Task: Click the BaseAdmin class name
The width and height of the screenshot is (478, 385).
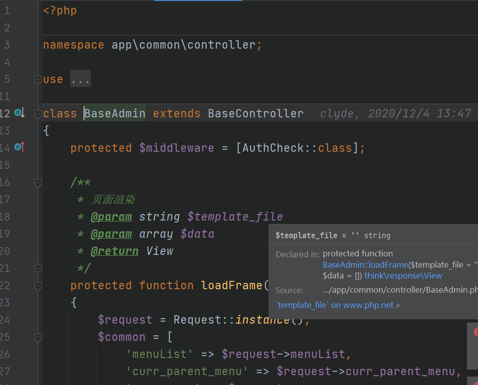Action: (x=115, y=114)
